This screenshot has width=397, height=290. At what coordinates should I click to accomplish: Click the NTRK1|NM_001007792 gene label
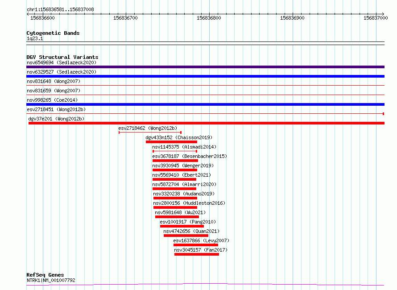[51, 280]
